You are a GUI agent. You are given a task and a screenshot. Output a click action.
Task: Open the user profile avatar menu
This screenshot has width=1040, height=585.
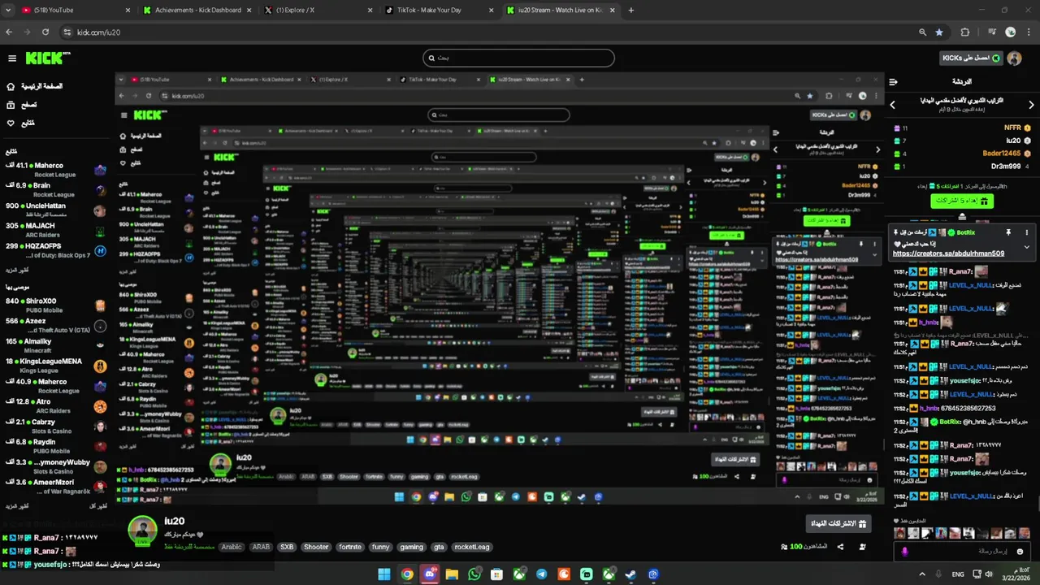[1014, 58]
